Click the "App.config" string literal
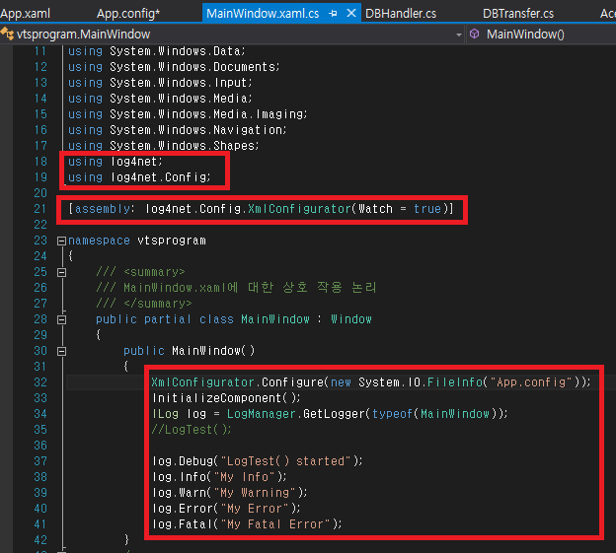Screen dimensions: 616x553 click(531, 382)
